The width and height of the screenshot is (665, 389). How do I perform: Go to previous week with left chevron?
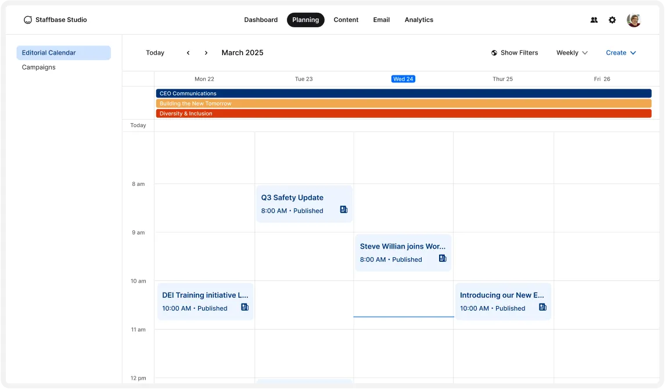pos(188,52)
